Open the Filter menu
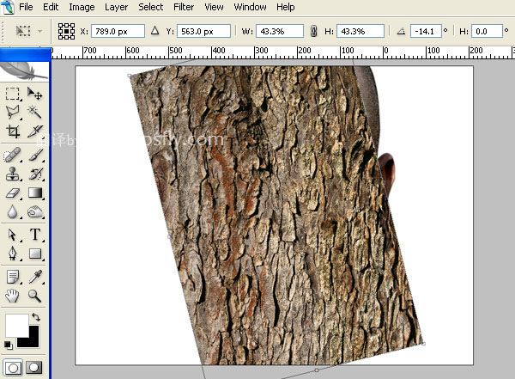This screenshot has width=515, height=379. pos(184,7)
